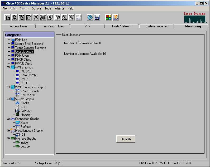This screenshot has height=167, width=210.
Task: Select IKE SAs under VPN Statistics
Action: [26, 71]
